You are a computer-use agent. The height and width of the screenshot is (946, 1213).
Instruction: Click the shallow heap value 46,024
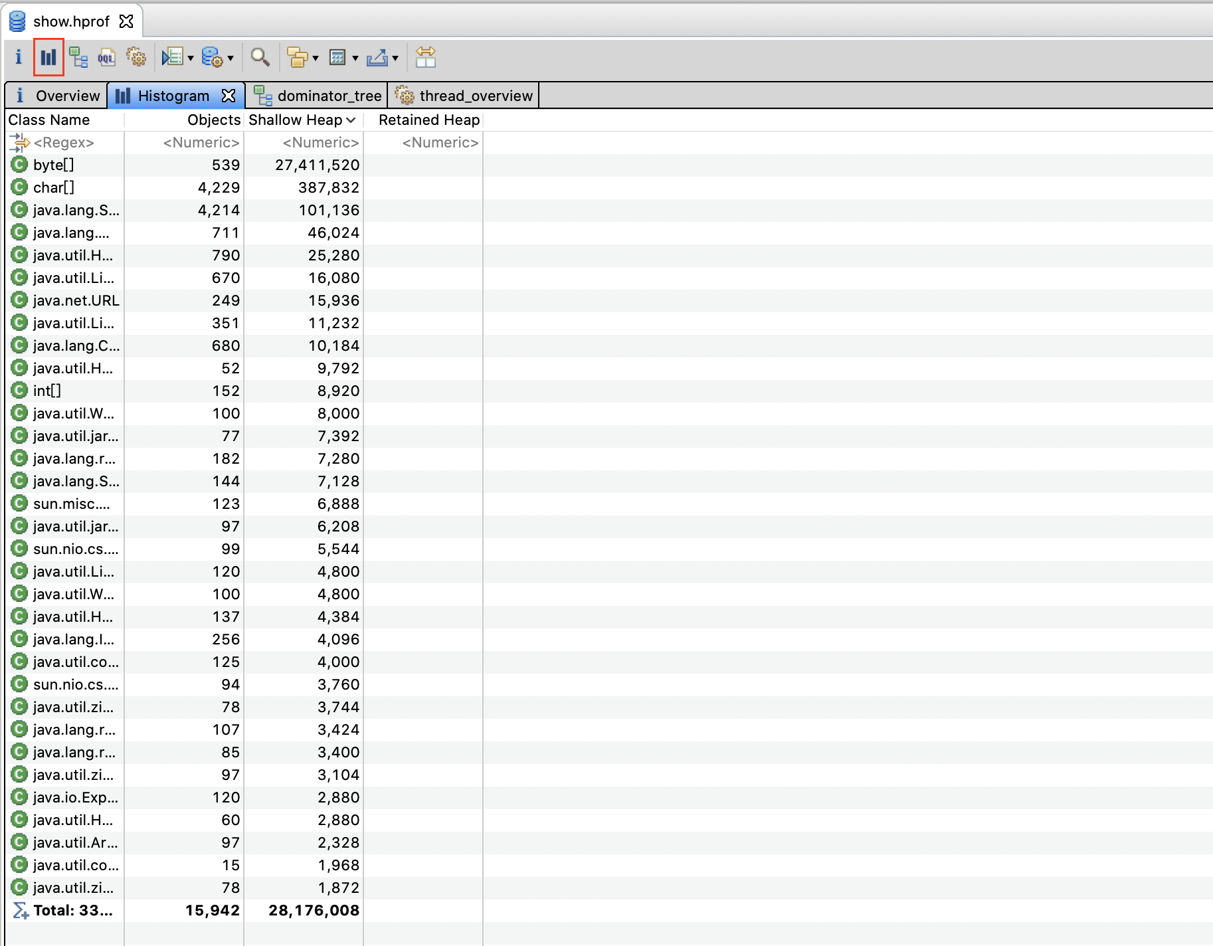333,233
